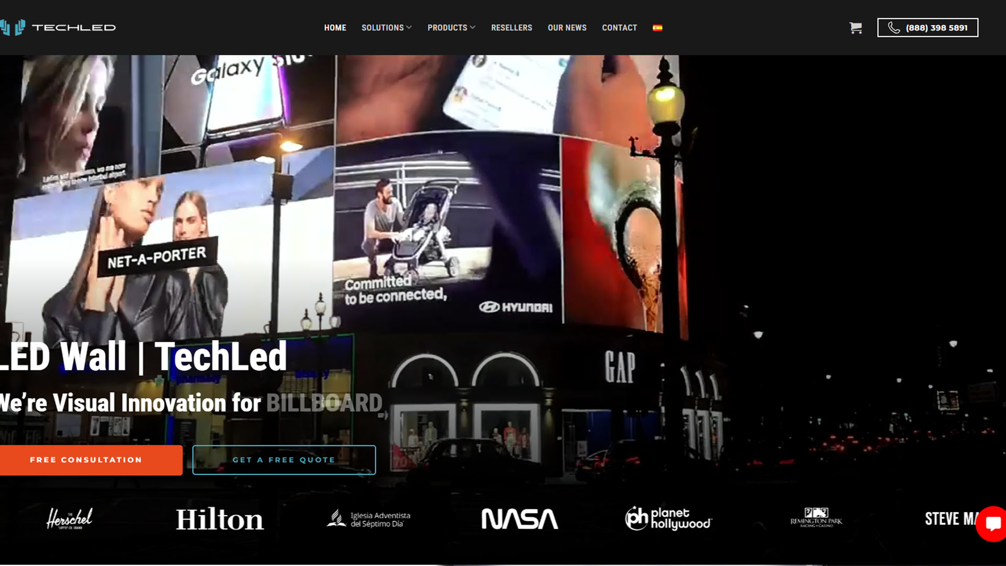Open the shopping cart icon

click(856, 28)
